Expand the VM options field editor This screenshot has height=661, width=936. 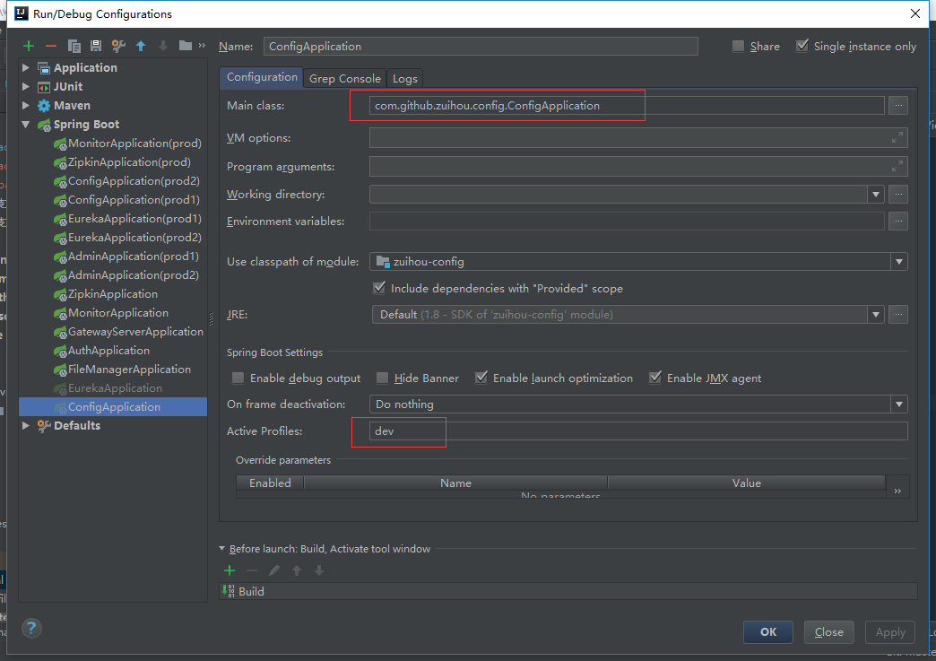point(897,138)
